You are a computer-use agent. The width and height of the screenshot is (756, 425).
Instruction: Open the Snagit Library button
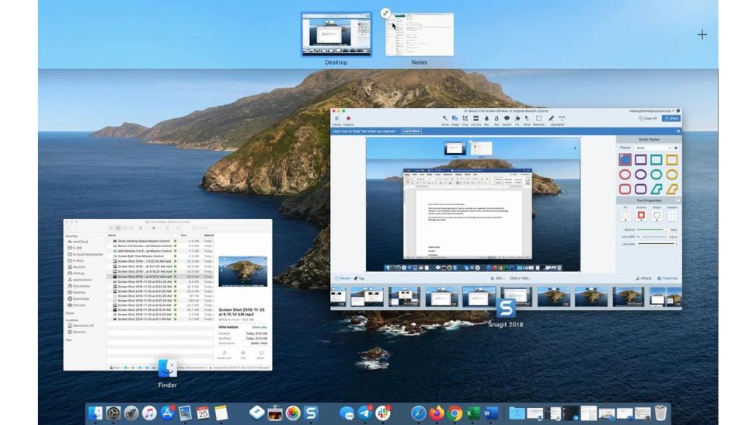(336, 120)
